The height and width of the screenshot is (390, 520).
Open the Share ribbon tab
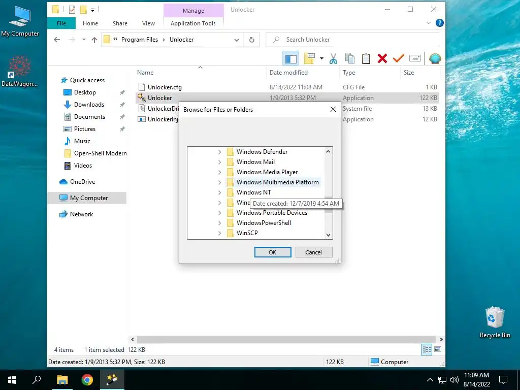pos(120,23)
